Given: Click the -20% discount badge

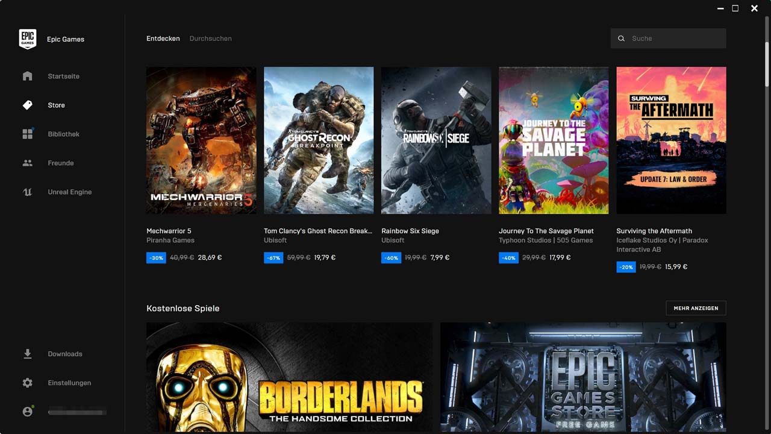Looking at the screenshot, I should 626,267.
